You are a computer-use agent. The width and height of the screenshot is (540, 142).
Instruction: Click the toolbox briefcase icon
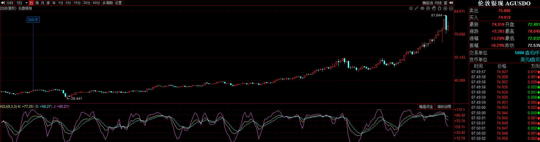pos(428,9)
